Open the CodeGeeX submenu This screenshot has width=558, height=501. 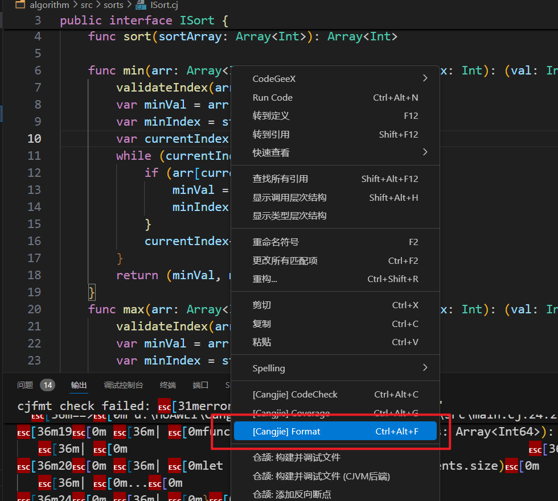(x=335, y=78)
